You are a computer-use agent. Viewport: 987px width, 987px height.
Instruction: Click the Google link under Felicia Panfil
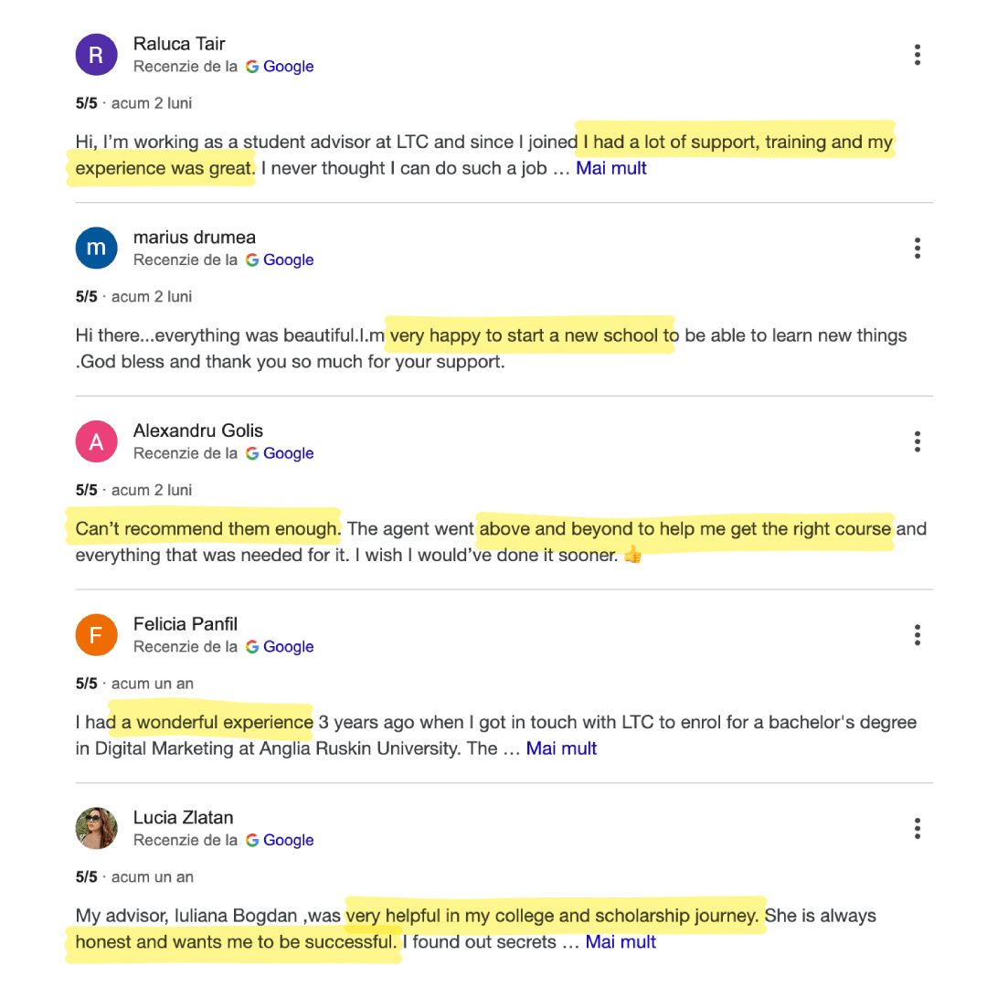280,646
